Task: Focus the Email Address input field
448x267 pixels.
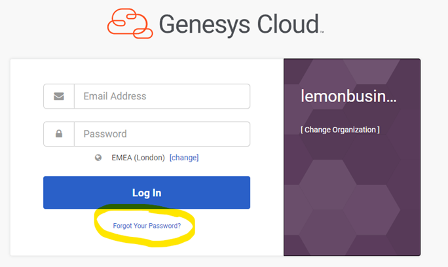Action: click(162, 96)
